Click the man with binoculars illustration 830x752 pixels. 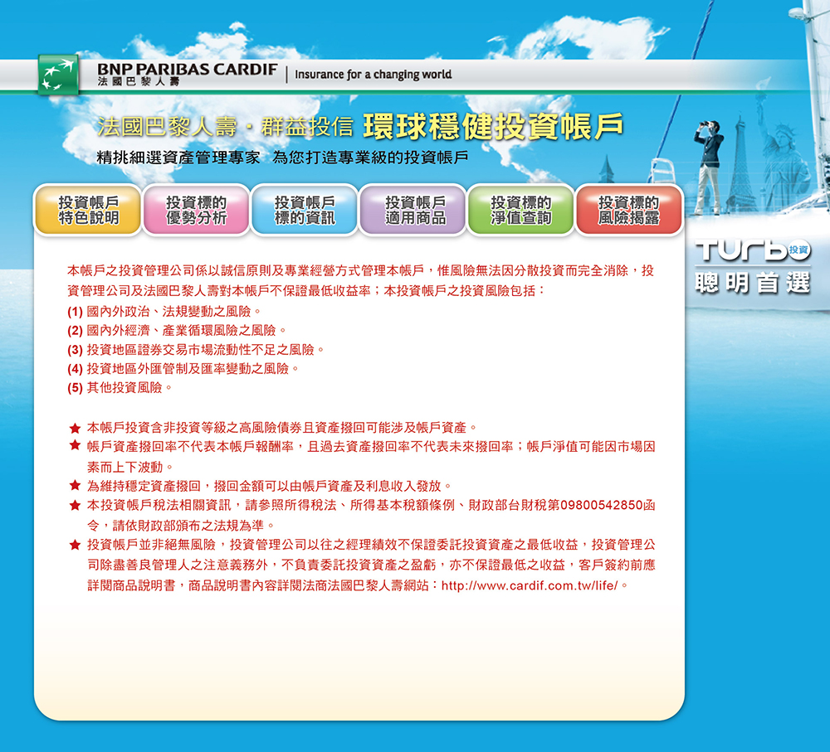coord(708,167)
